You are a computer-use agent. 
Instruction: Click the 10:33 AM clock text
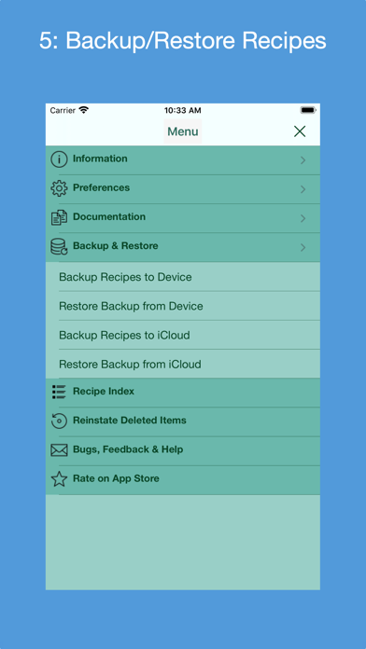[182, 111]
